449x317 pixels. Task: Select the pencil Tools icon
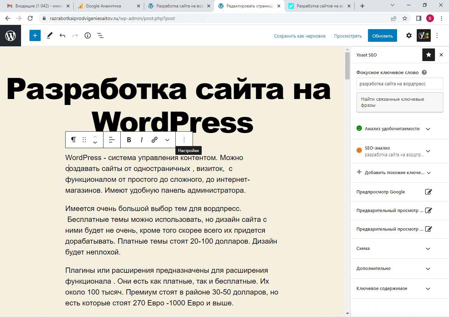tap(49, 35)
